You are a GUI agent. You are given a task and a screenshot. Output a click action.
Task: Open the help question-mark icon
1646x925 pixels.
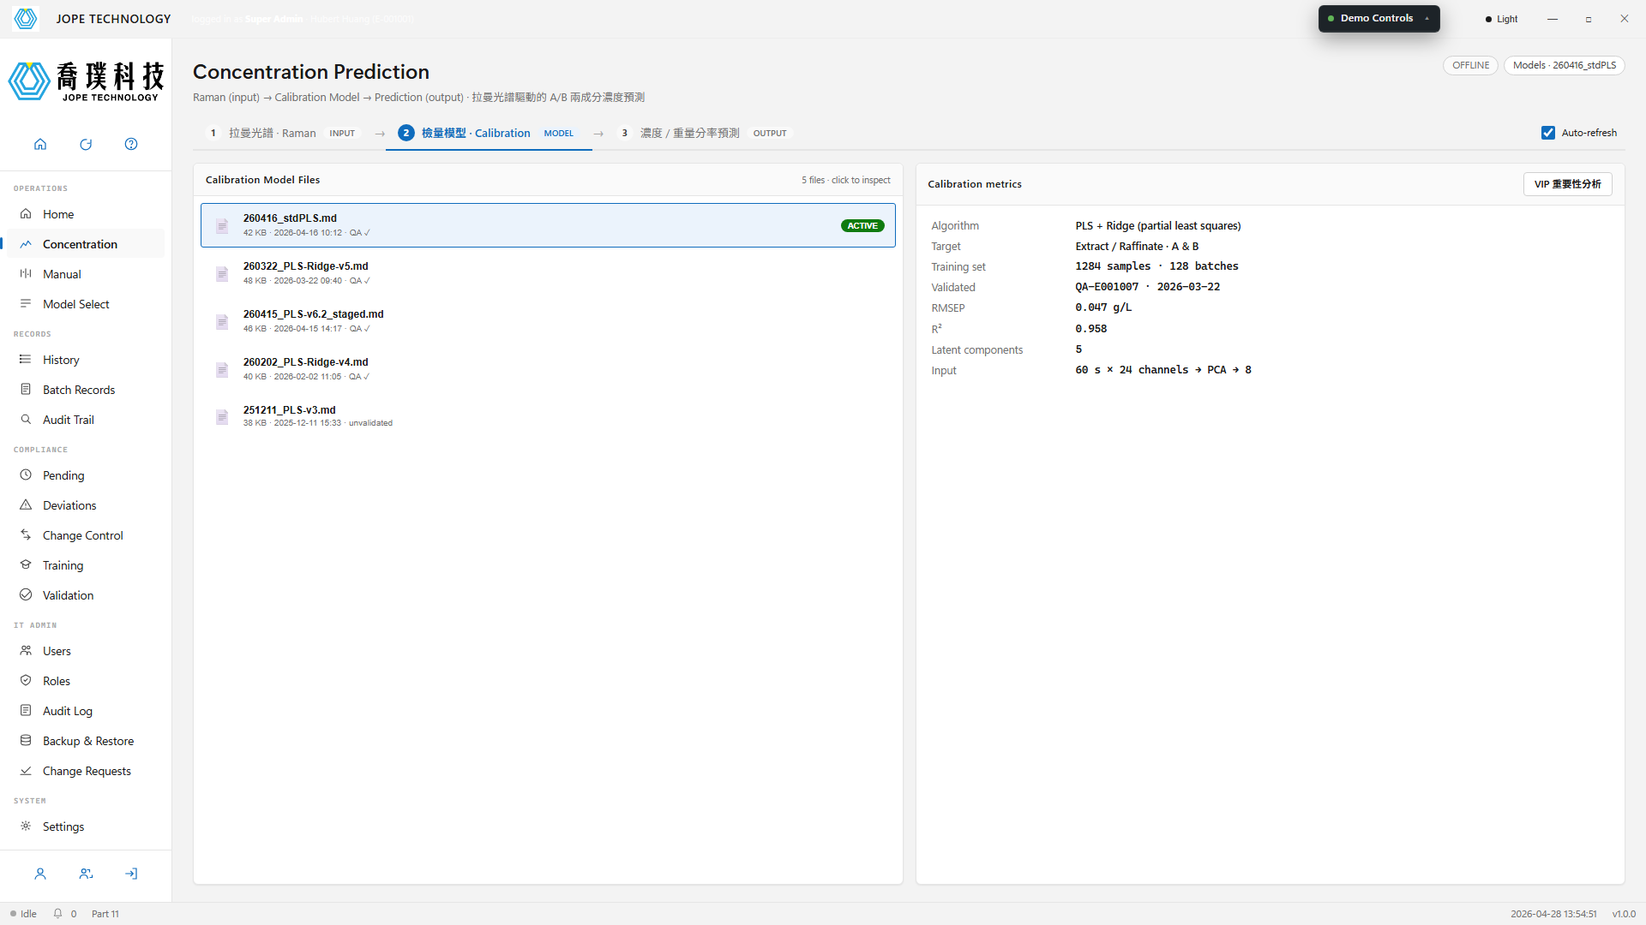coord(131,144)
